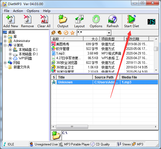
Task: Sort by 项目类型 column header
Action: click(x=112, y=39)
